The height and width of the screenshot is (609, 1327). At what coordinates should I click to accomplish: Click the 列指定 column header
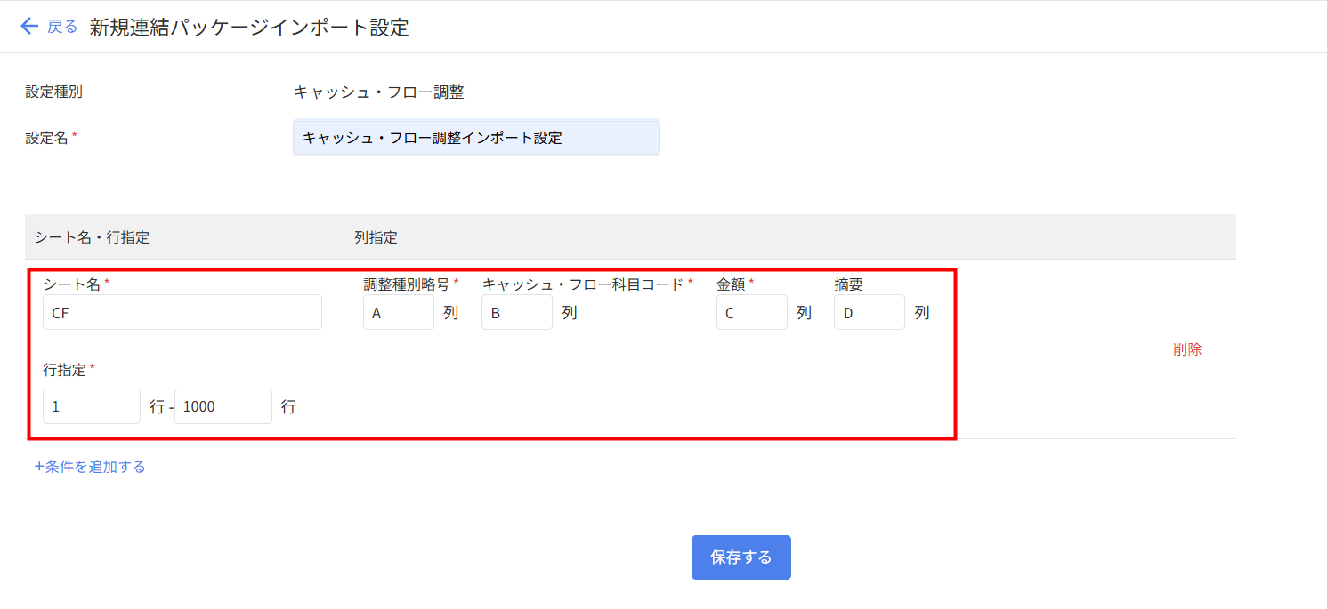[376, 237]
